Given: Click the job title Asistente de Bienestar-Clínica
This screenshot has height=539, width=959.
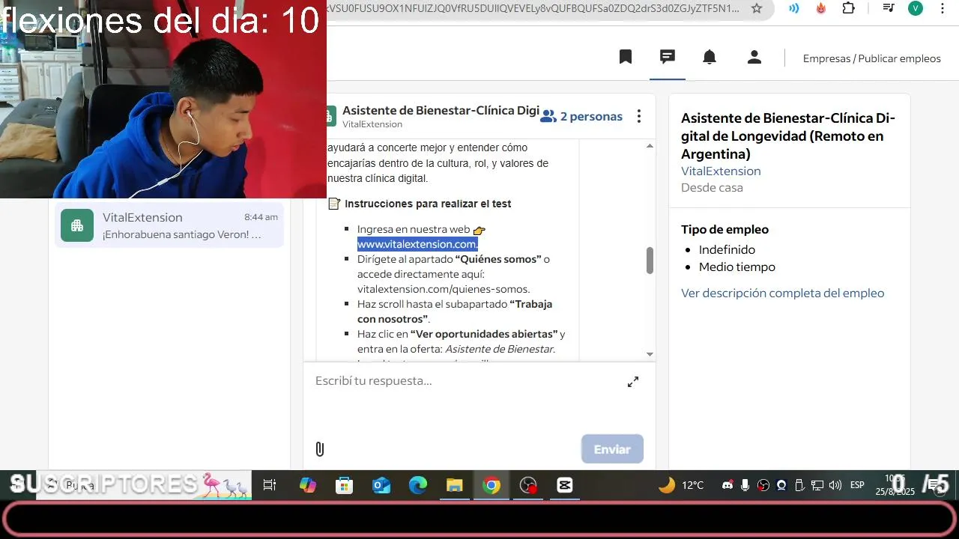Looking at the screenshot, I should tap(788, 136).
